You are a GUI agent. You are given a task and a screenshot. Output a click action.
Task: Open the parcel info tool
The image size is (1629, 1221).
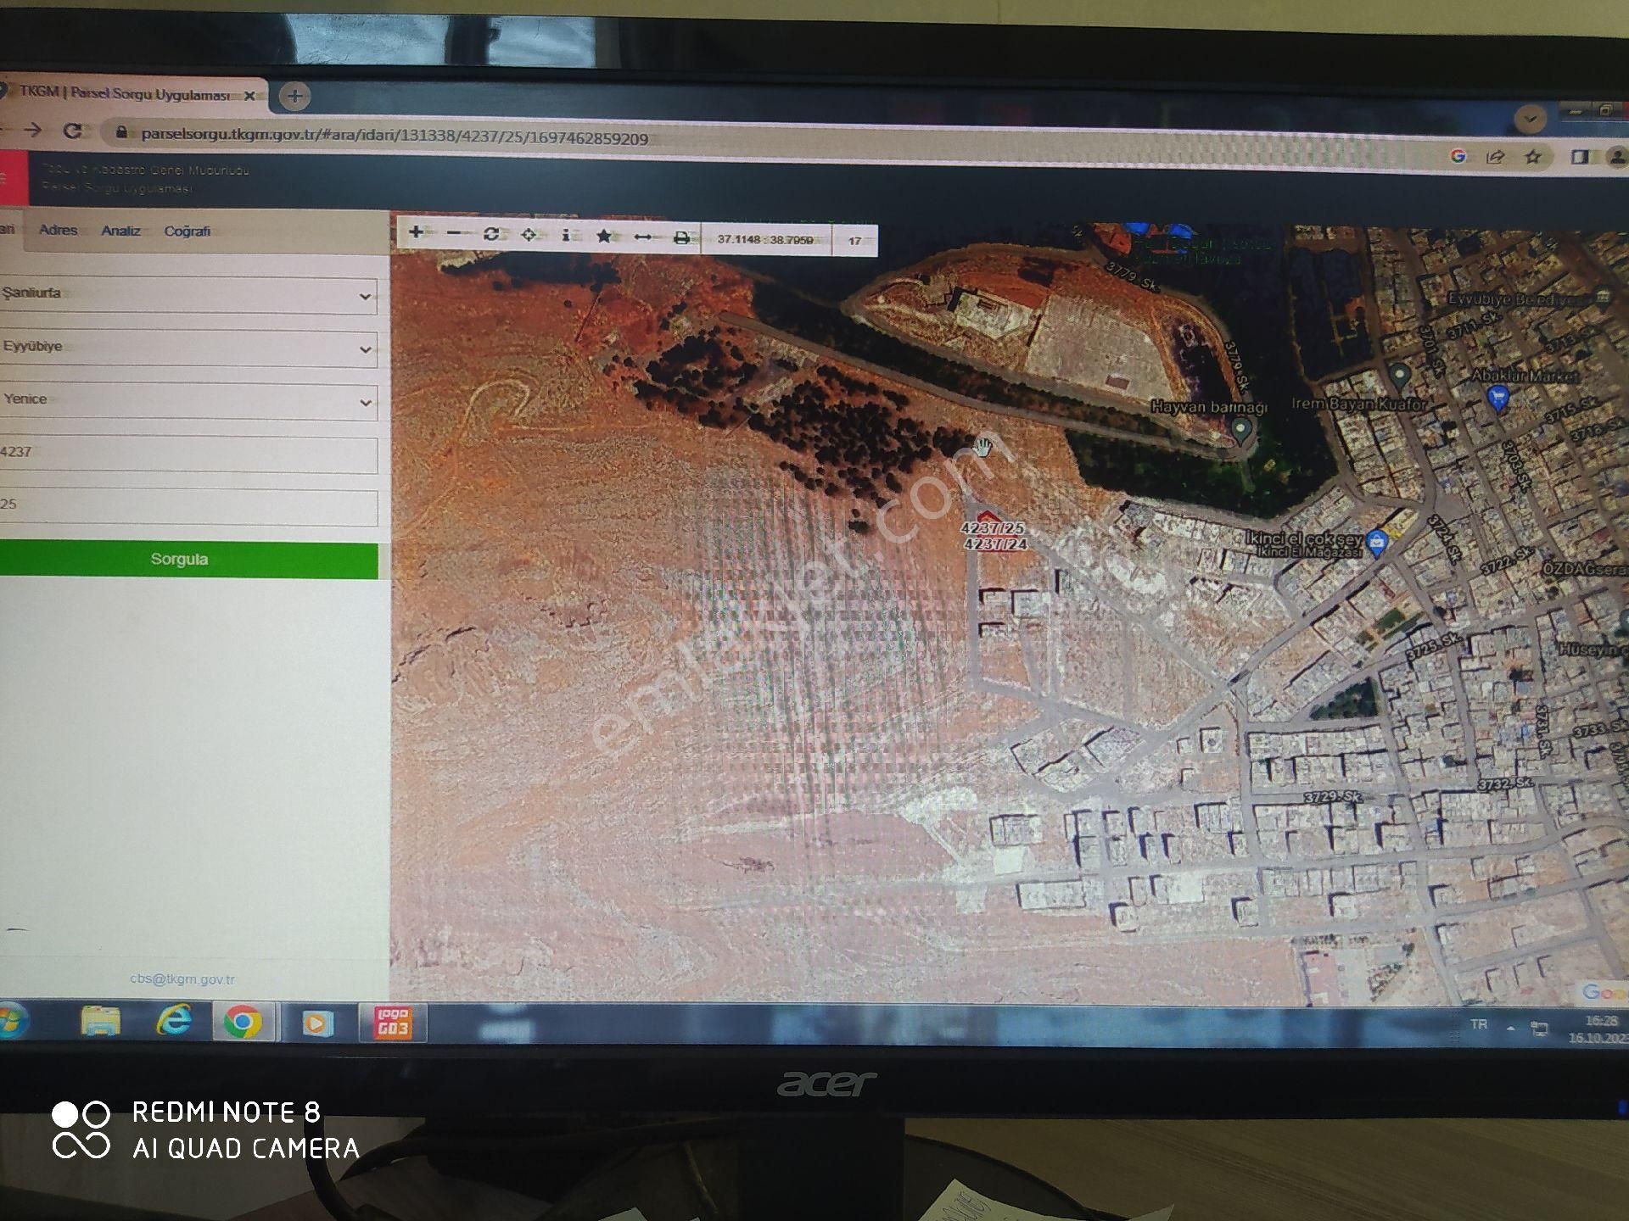click(566, 235)
